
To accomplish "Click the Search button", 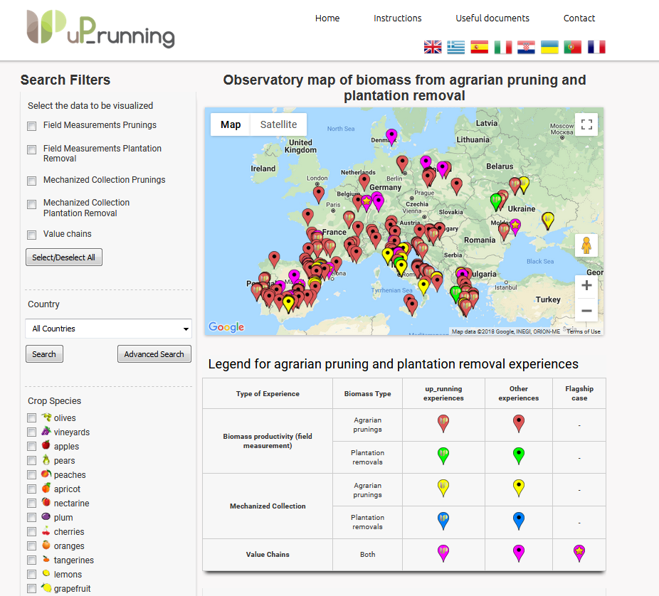I will click(44, 354).
